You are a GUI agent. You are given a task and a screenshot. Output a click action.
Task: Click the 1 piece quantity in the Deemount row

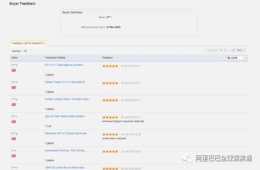[x=50, y=143]
